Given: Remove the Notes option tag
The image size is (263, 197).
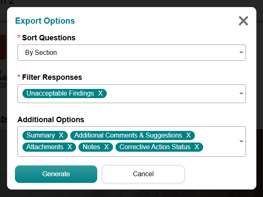Looking at the screenshot, I should pyautogui.click(x=106, y=147).
